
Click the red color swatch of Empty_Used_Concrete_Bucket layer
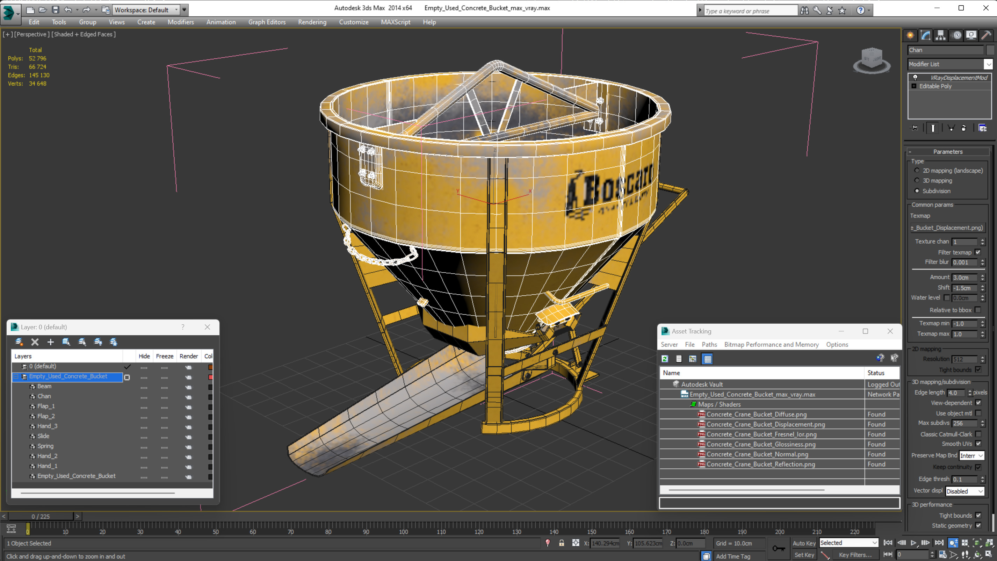[210, 377]
